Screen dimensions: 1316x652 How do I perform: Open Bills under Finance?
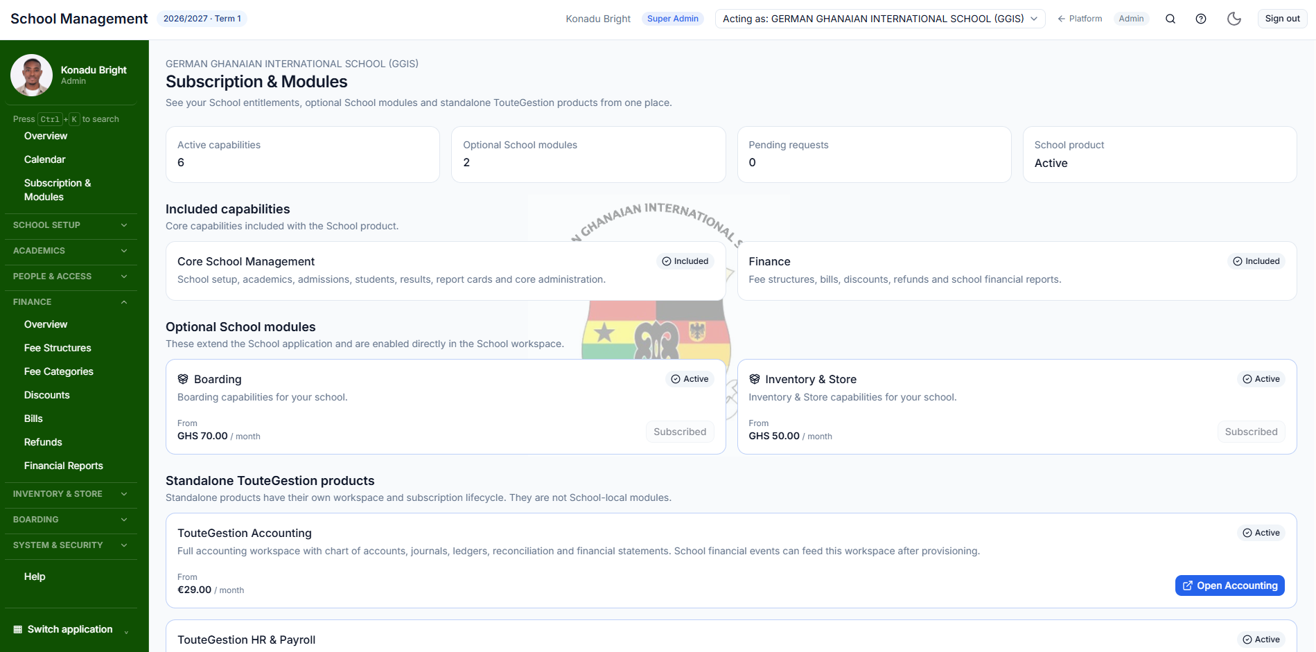33,418
